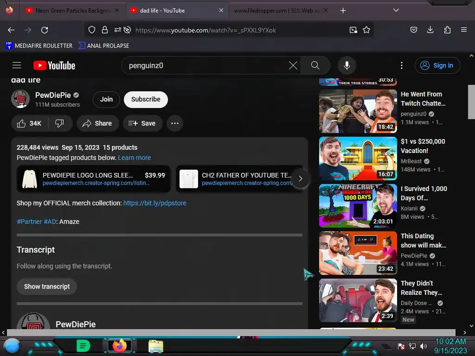Viewport: 475px width, 356px height.
Task: Click the page vertical scrollbar thumb
Action: click(x=471, y=102)
